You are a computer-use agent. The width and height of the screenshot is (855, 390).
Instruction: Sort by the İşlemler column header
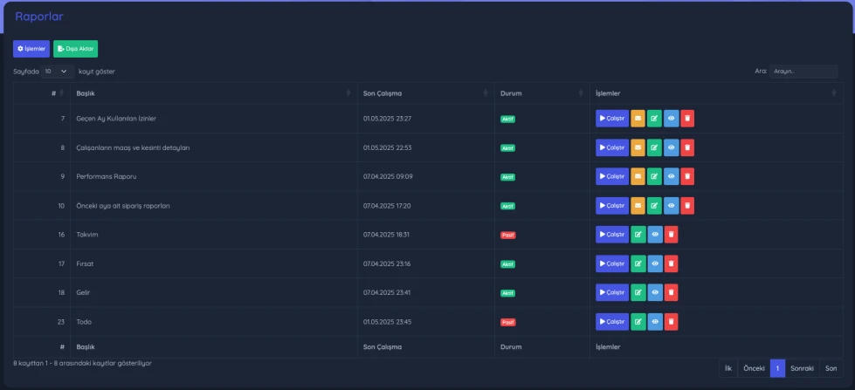pos(716,93)
